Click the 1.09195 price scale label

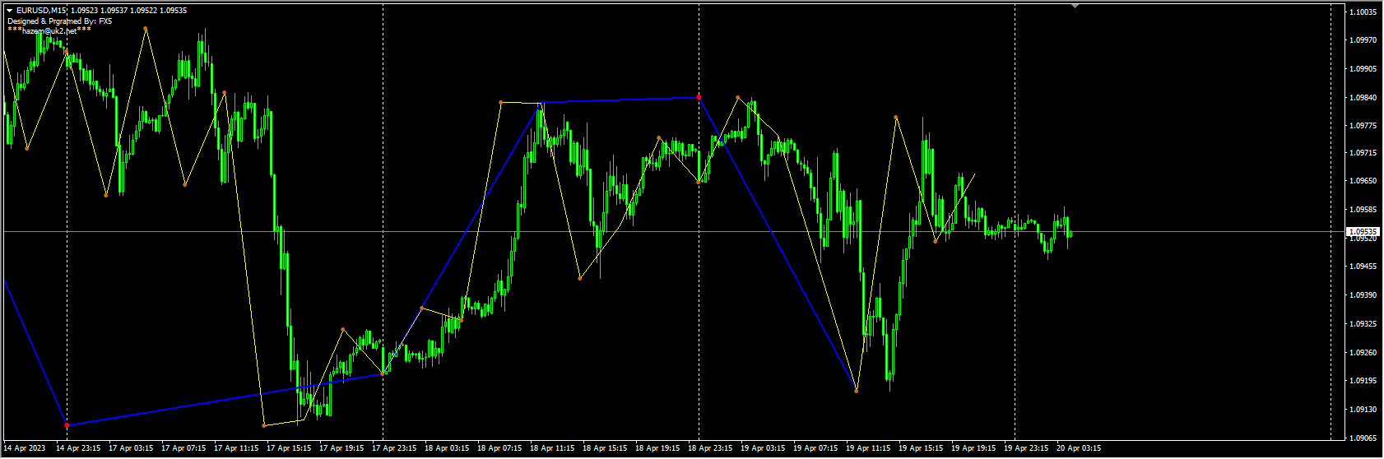click(x=1363, y=381)
